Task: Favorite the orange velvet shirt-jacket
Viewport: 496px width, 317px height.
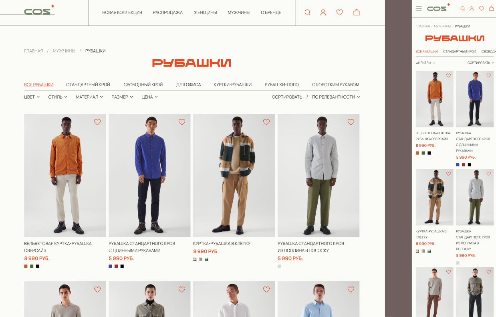Action: pyautogui.click(x=97, y=122)
